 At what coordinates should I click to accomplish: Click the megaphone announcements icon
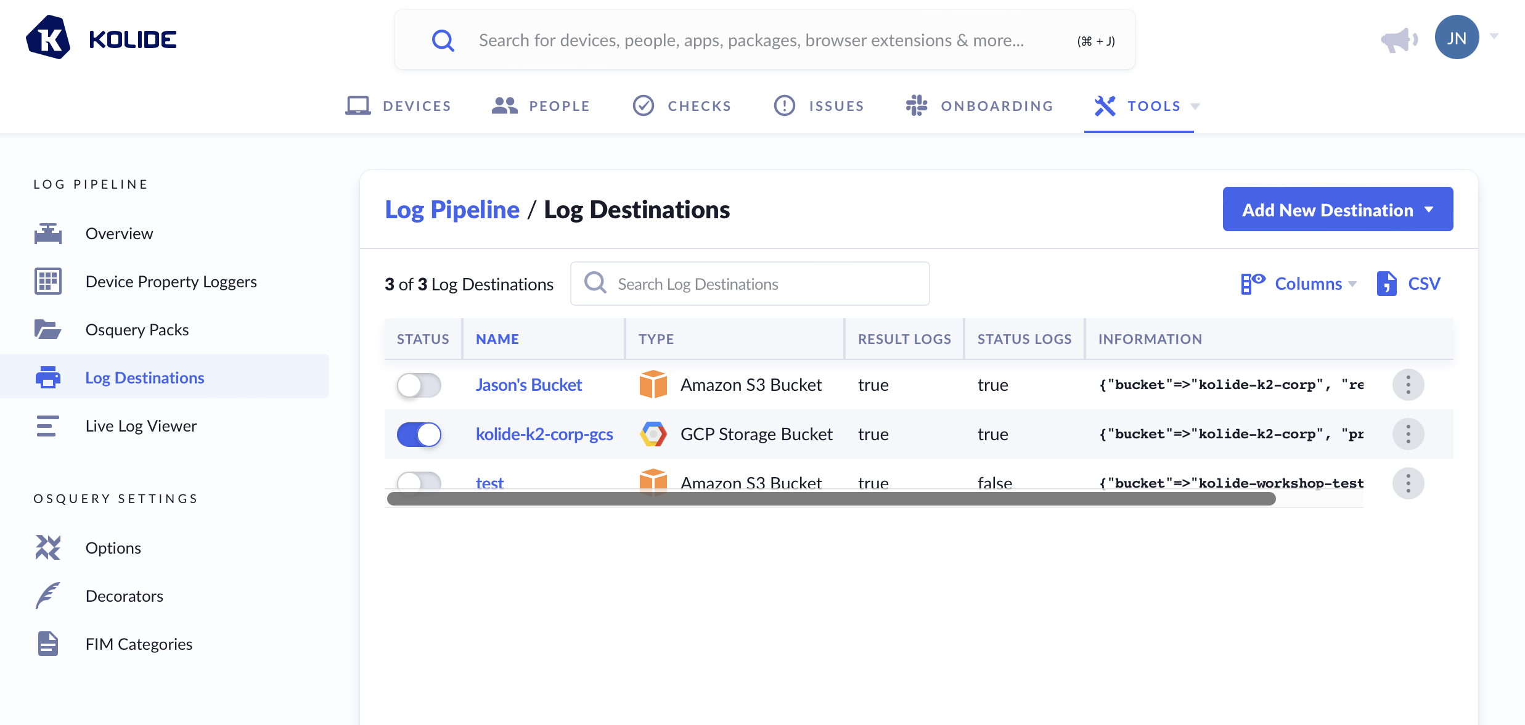click(1398, 40)
